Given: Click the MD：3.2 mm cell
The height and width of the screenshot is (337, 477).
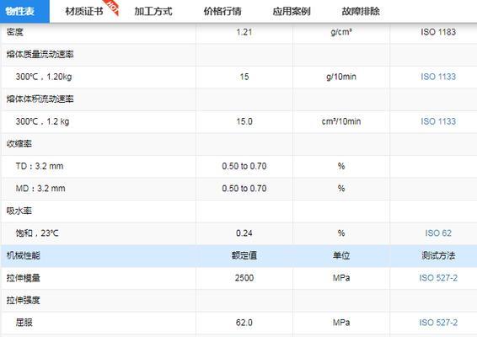Looking at the screenshot, I should coord(40,188).
